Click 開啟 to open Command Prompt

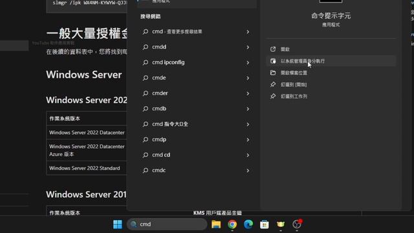(331, 49)
